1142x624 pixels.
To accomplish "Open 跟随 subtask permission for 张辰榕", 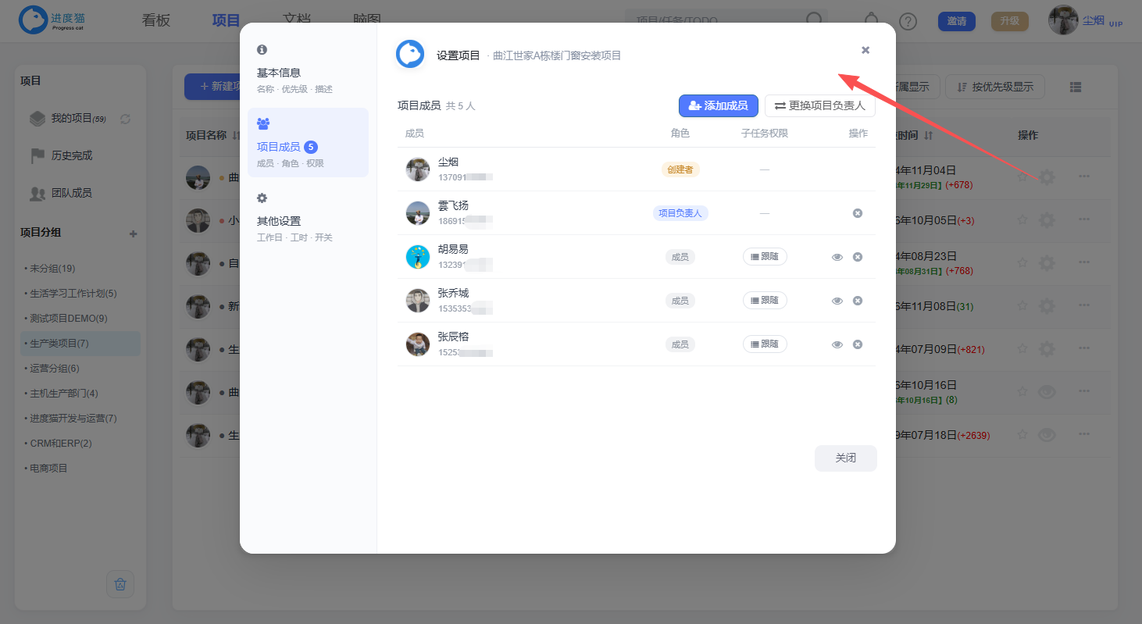I will point(765,344).
